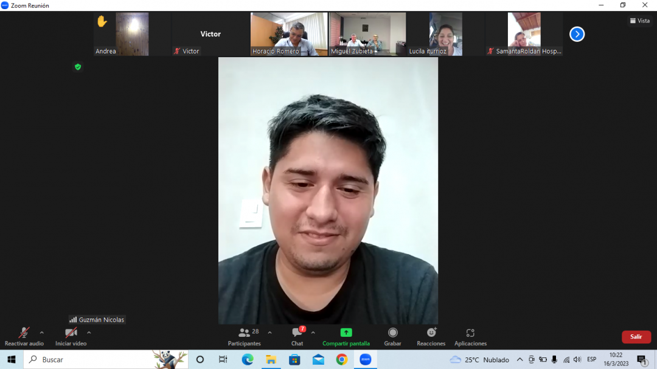This screenshot has height=369, width=657.
Task: Open File Explorer from taskbar
Action: [271, 359]
